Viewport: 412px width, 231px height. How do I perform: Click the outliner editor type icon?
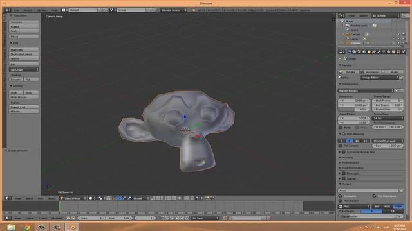pos(341,15)
